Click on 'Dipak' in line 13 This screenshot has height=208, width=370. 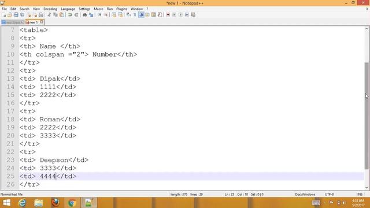click(50, 79)
